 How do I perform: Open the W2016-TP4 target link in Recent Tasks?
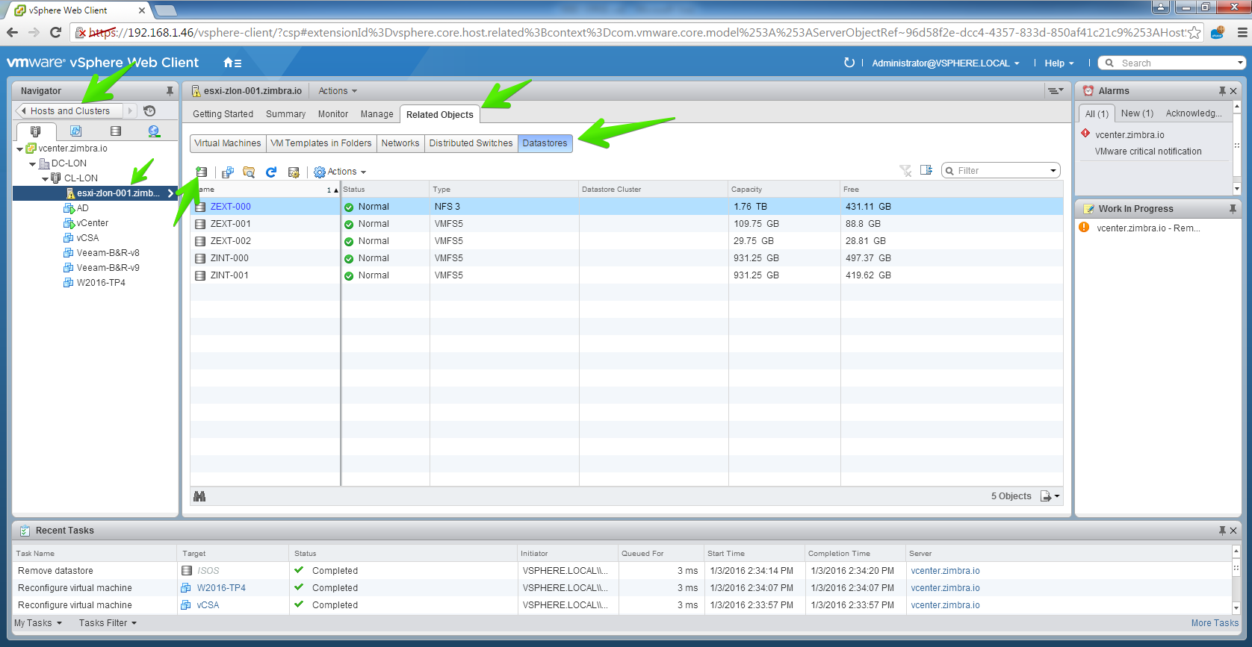[221, 588]
